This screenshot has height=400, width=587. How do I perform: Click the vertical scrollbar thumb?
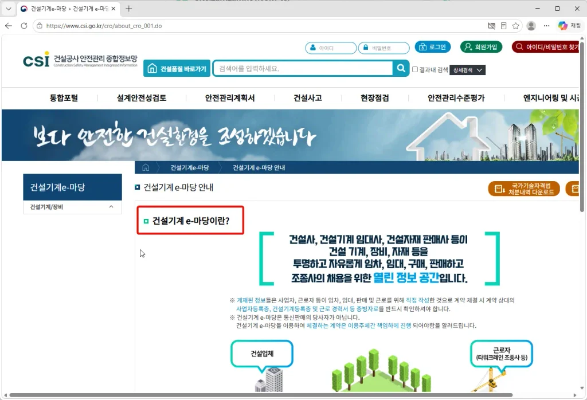point(582,127)
